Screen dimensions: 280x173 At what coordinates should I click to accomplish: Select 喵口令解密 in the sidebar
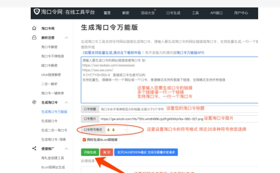click(x=49, y=65)
